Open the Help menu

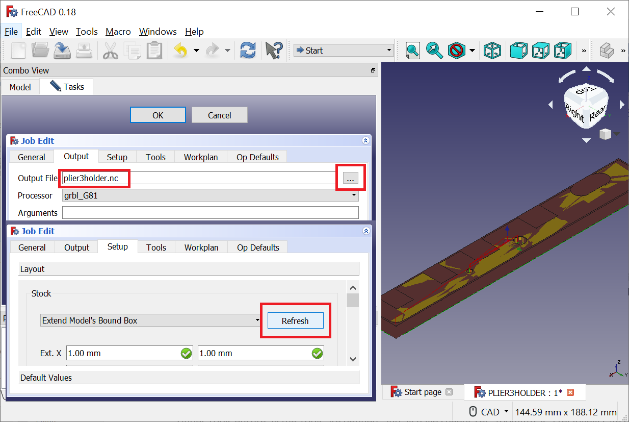(x=194, y=32)
